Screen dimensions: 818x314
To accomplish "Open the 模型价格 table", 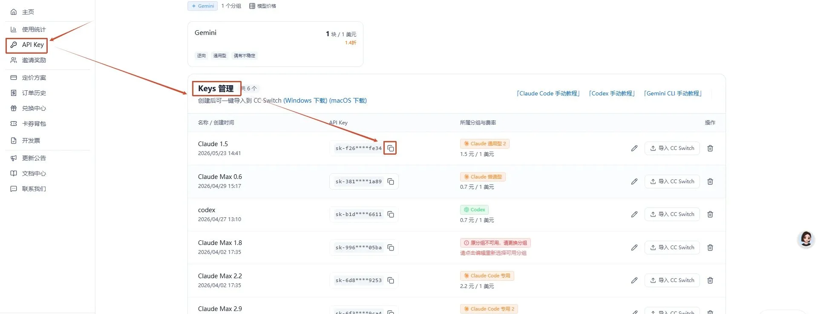I will coord(262,6).
